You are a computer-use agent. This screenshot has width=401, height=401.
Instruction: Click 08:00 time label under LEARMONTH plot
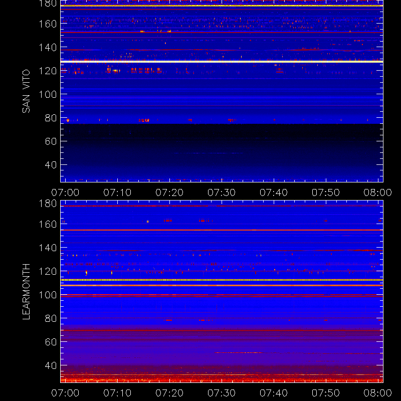point(378,393)
